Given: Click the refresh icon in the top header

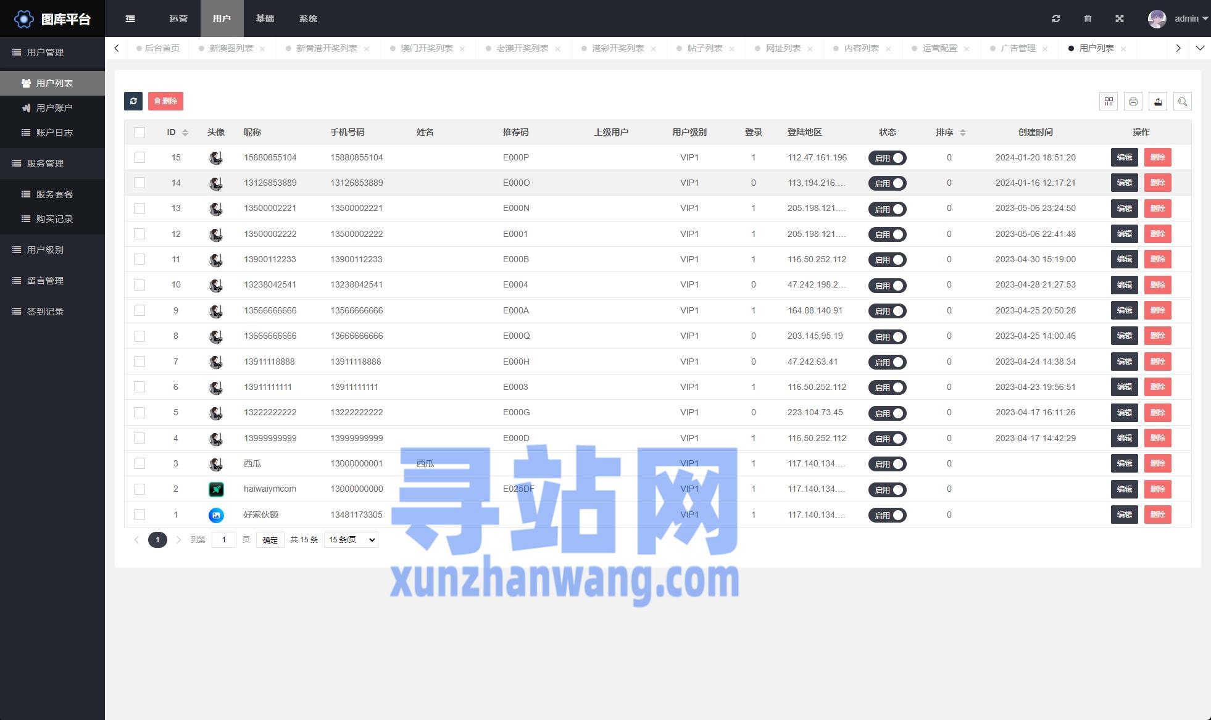Looking at the screenshot, I should [1056, 19].
